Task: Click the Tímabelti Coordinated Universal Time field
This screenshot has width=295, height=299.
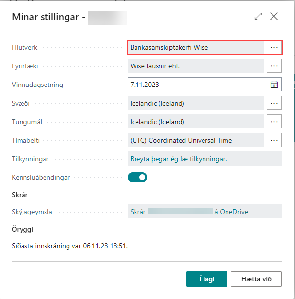Action: coord(196,140)
